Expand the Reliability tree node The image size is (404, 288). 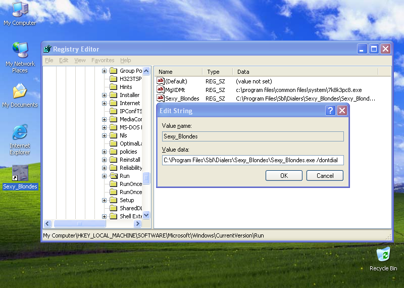[x=104, y=168]
